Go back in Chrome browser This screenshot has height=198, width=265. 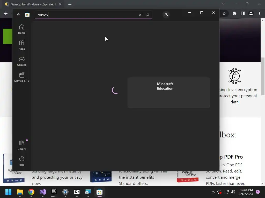[x=6, y=13]
